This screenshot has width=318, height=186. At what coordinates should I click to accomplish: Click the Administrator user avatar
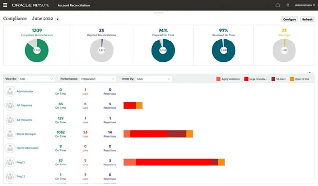pos(10,91)
